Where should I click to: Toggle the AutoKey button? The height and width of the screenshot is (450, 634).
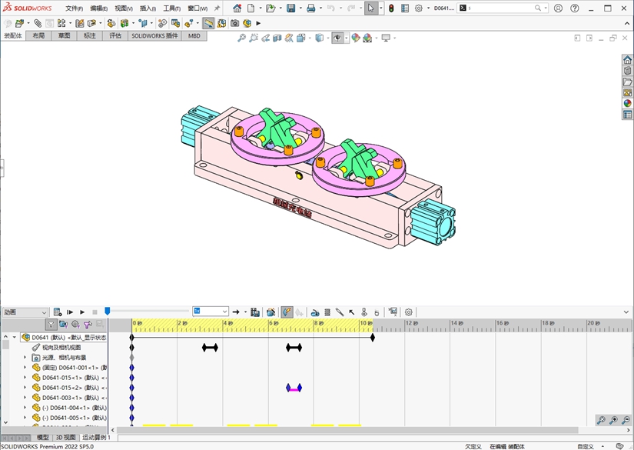286,312
